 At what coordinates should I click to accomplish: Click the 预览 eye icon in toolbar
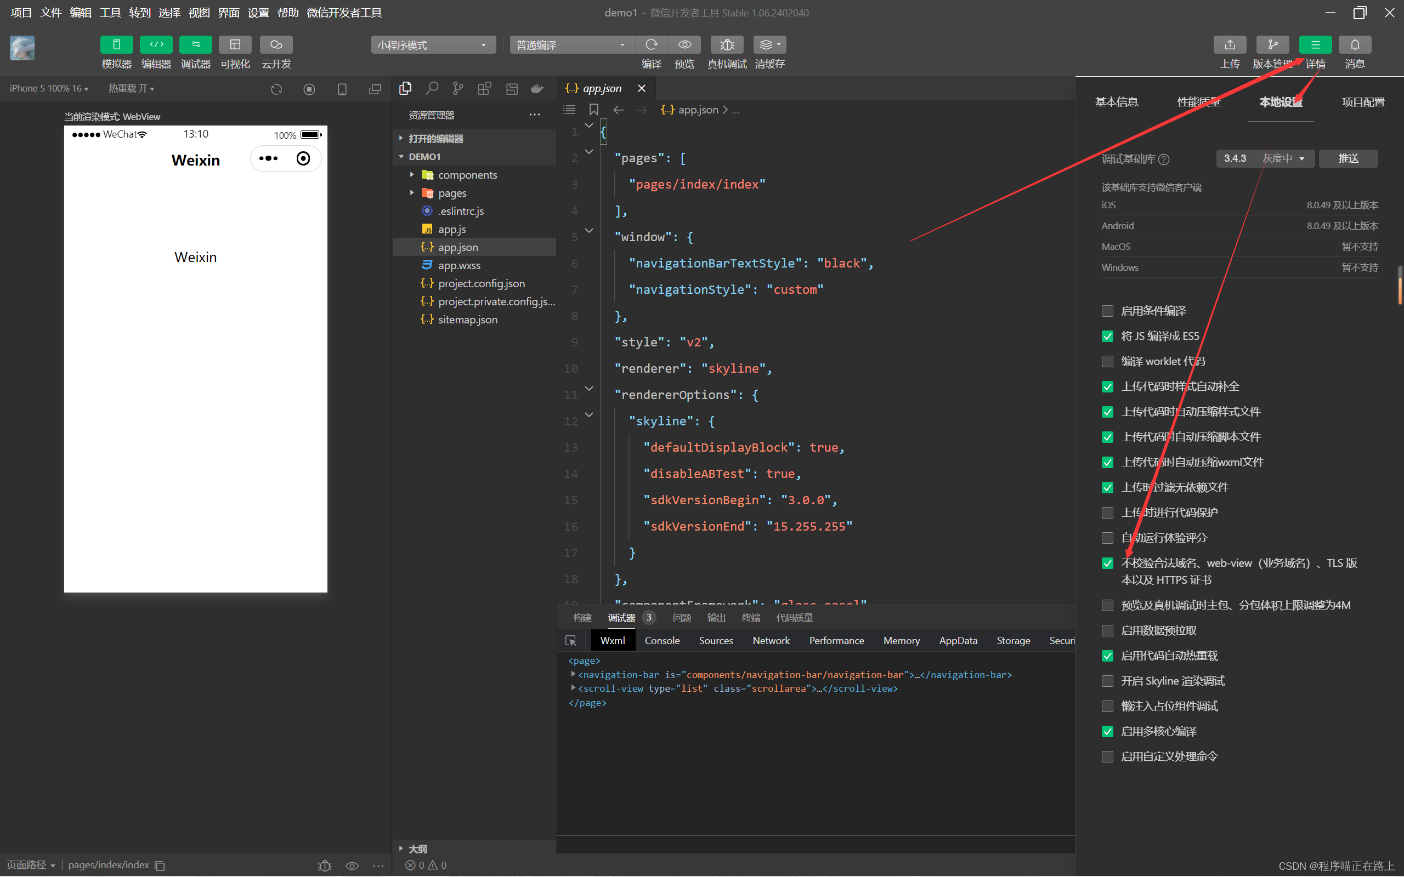pos(684,44)
